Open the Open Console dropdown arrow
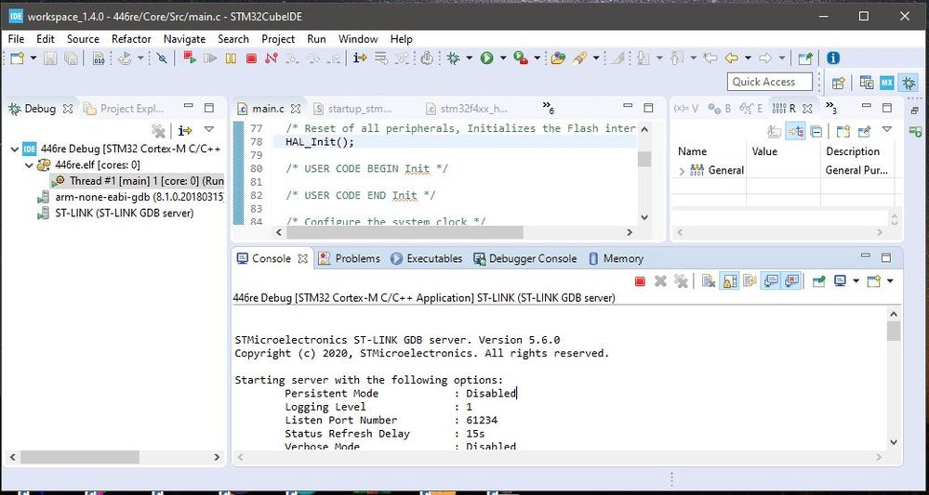The width and height of the screenshot is (929, 495). point(889,281)
